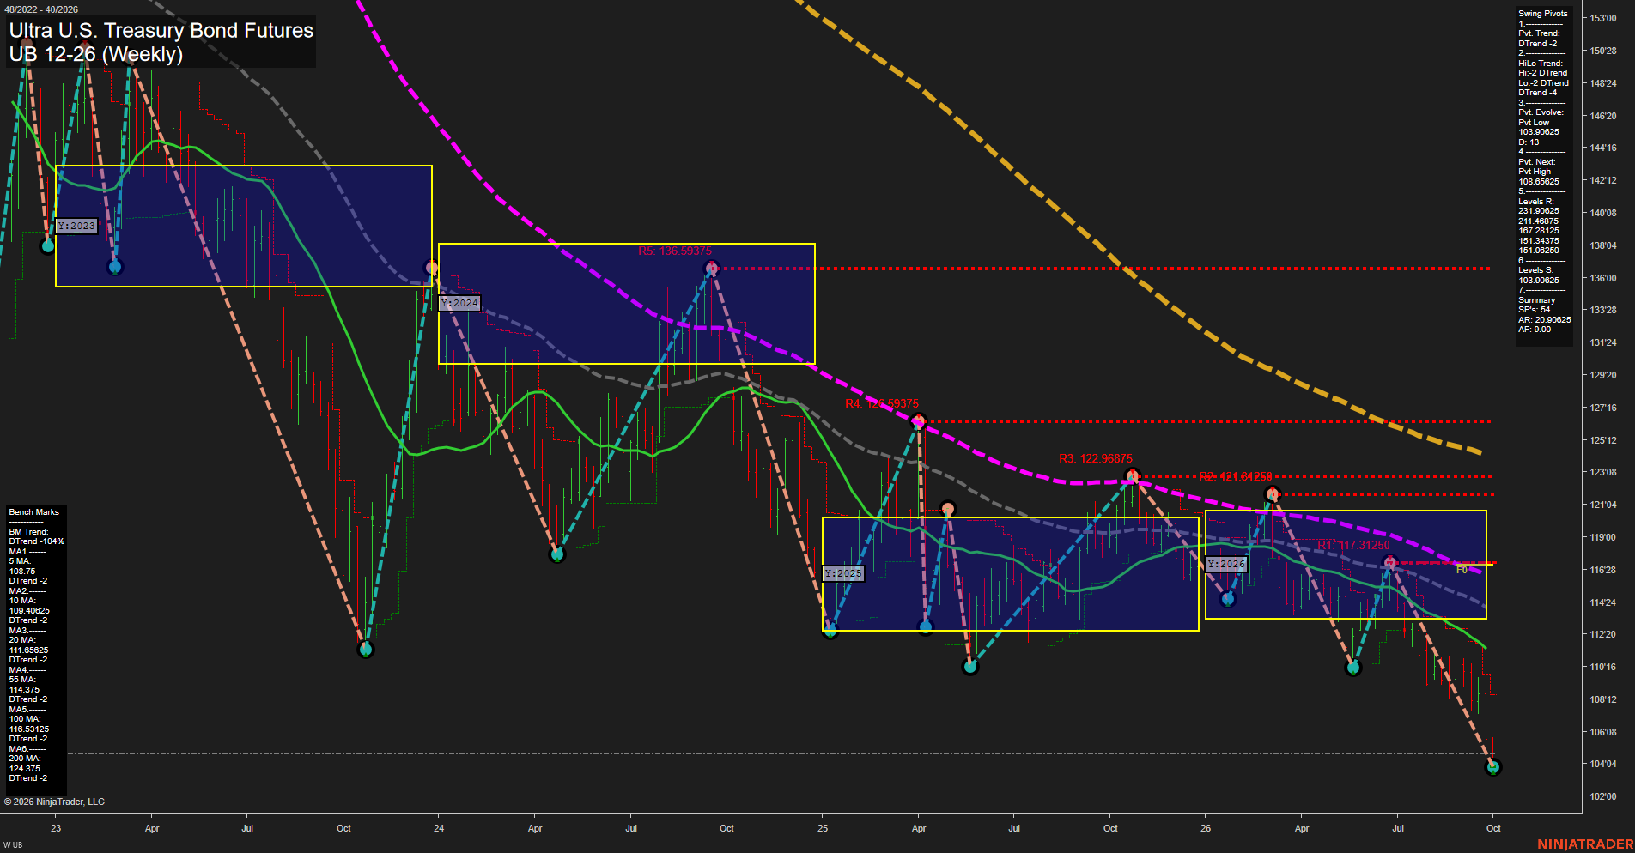Click the Y:2026 yearly range label
The height and width of the screenshot is (853, 1635).
pos(1226,564)
